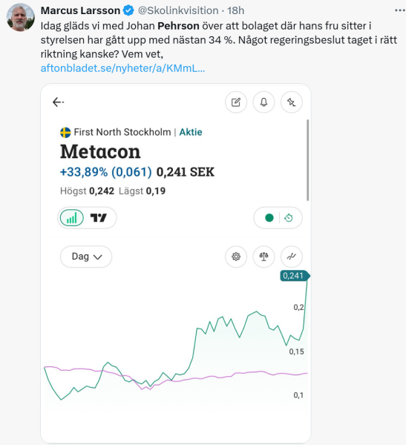Click the Aktie label link
Image resolution: width=406 pixels, height=445 pixels.
[191, 132]
